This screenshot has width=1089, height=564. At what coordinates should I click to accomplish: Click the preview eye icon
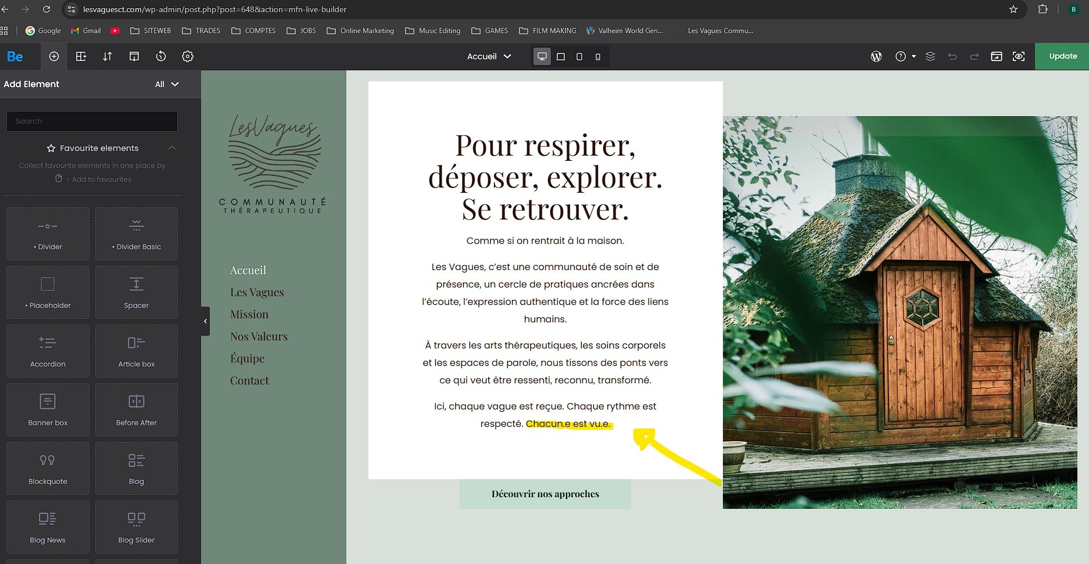tap(1019, 56)
